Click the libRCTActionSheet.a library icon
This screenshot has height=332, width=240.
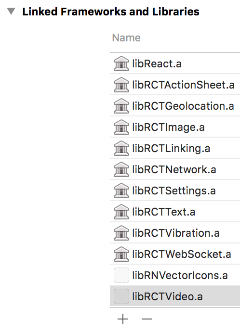coord(121,85)
